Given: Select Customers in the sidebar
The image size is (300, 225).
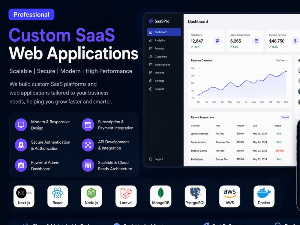Looking at the screenshot, I should pos(161,57).
